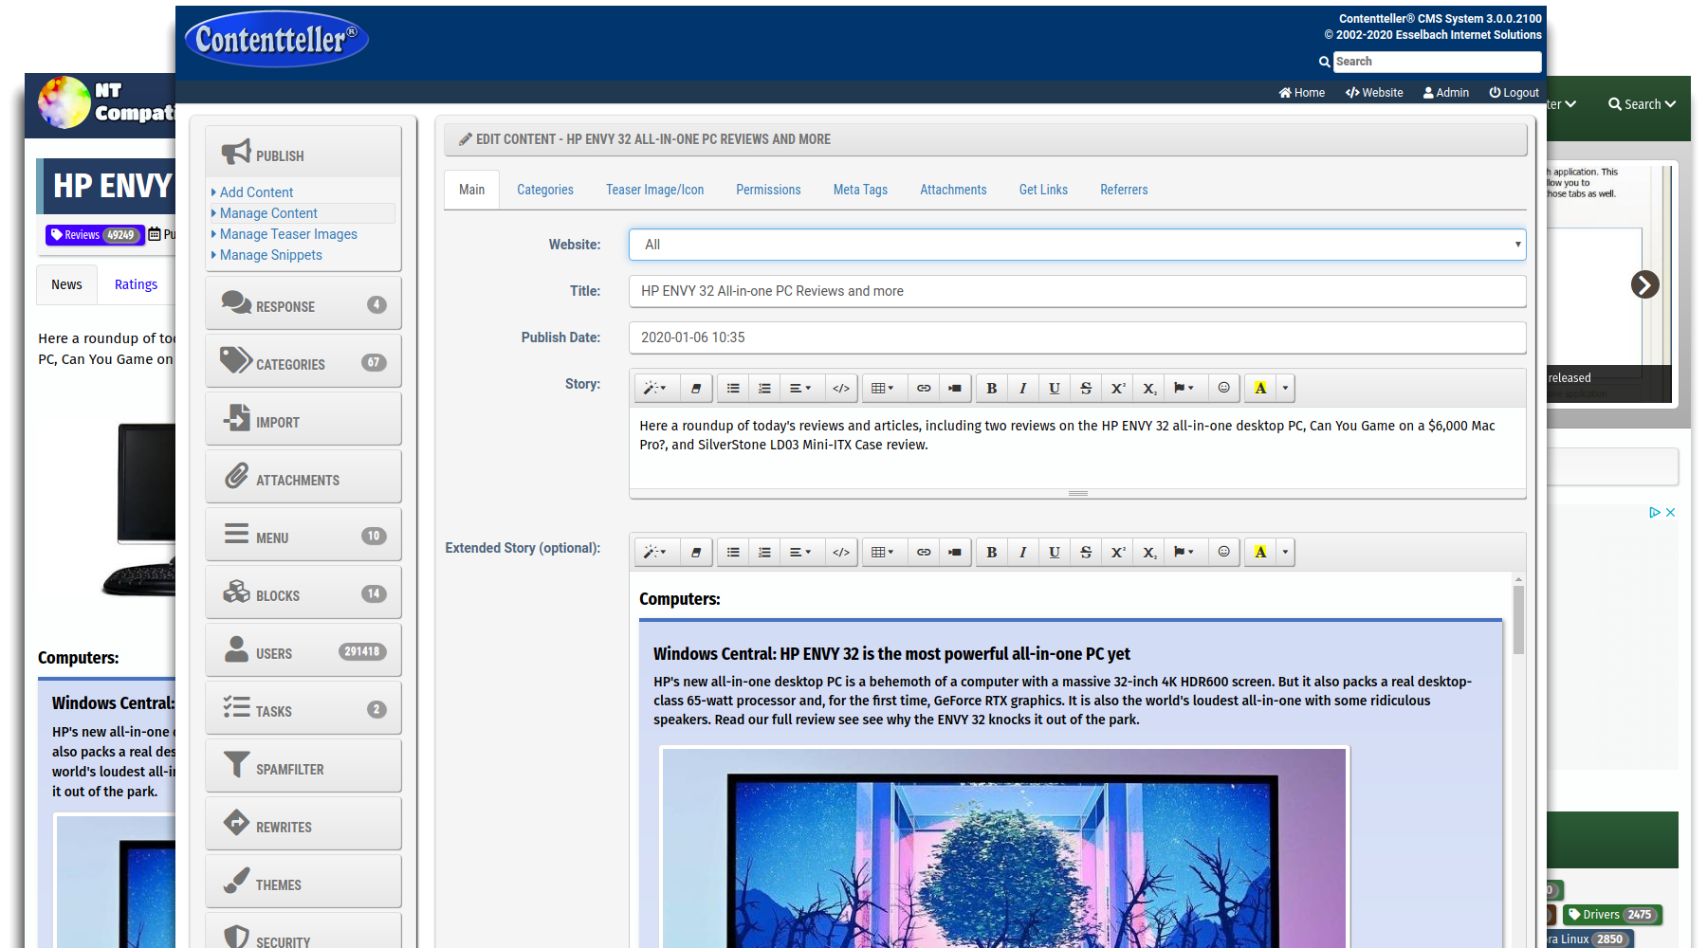Click the emoji icon in Story toolbar
Viewport: 1707px width, 948px height.
pos(1223,388)
